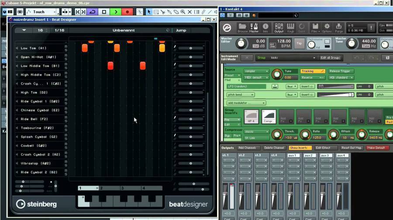Click the Kontakt Options gear icon

[x=327, y=28]
